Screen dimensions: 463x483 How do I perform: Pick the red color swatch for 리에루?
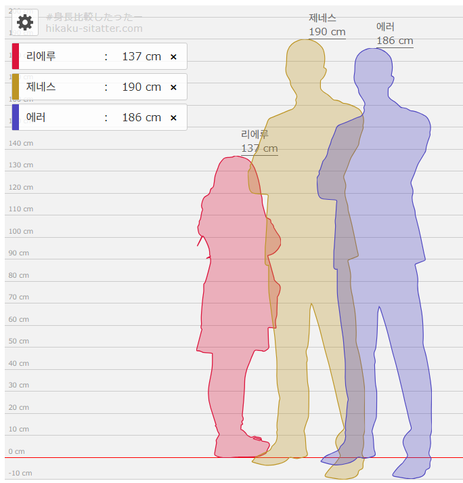pyautogui.click(x=16, y=56)
